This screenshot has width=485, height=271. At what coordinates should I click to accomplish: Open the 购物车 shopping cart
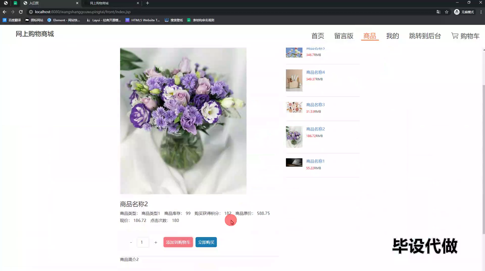pyautogui.click(x=465, y=36)
